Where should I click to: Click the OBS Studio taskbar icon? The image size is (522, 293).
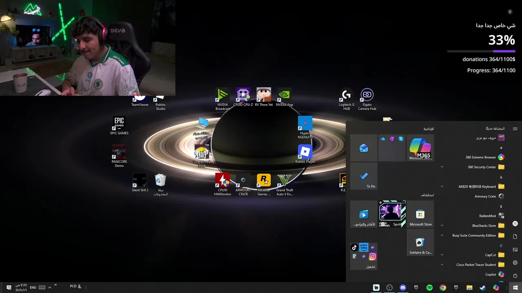(389, 288)
